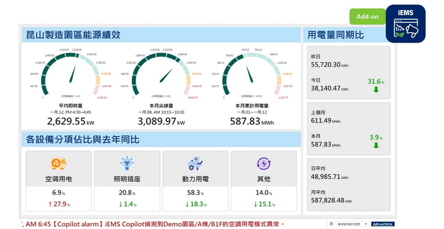Image resolution: width=444 pixels, height=229 pixels.
Task: Click the green down arrow beside 31.6%
Action: (x=376, y=89)
